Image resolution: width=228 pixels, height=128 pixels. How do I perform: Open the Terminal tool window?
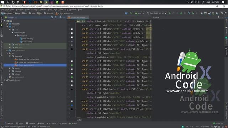click(x=30, y=123)
